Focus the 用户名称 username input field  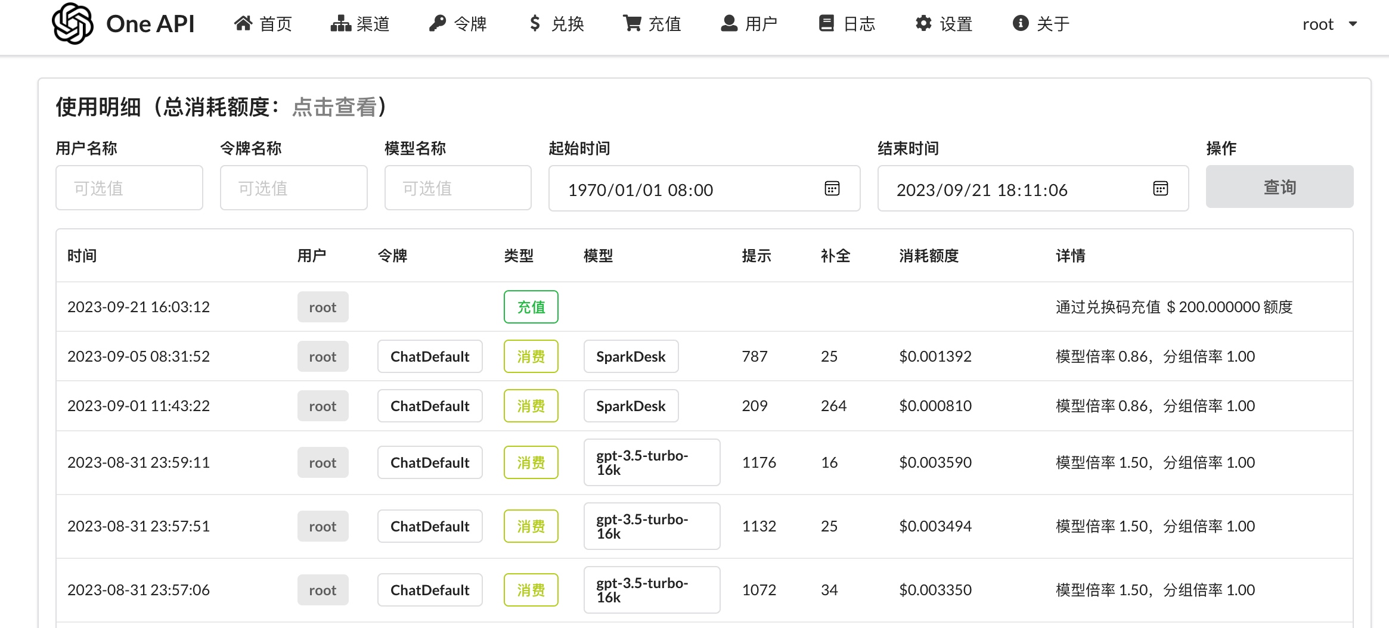pyautogui.click(x=129, y=188)
